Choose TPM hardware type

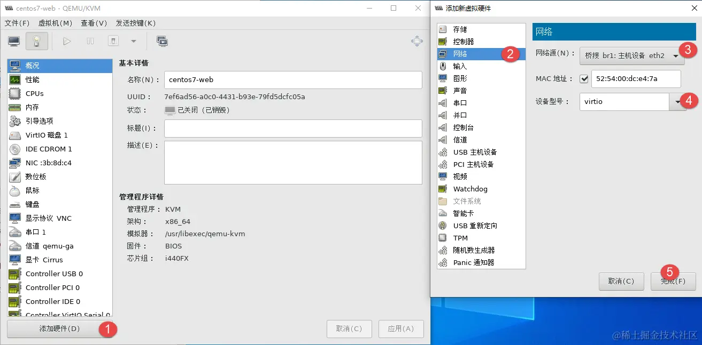click(x=481, y=238)
